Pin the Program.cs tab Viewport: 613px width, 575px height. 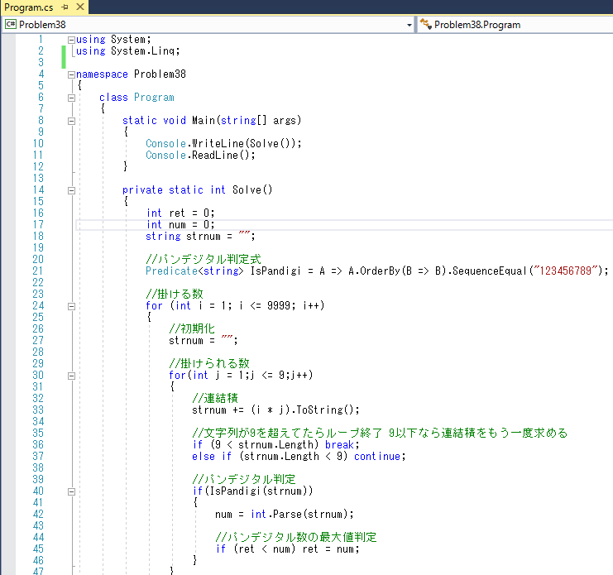pyautogui.click(x=65, y=7)
